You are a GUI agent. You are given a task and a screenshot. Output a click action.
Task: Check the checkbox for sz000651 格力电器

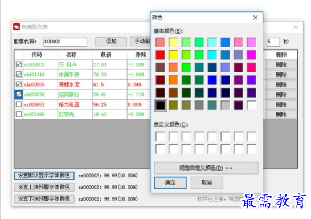point(19,104)
